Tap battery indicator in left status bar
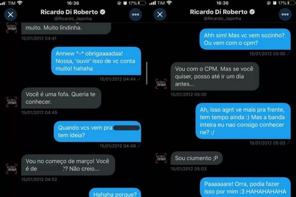 (x=142, y=3)
